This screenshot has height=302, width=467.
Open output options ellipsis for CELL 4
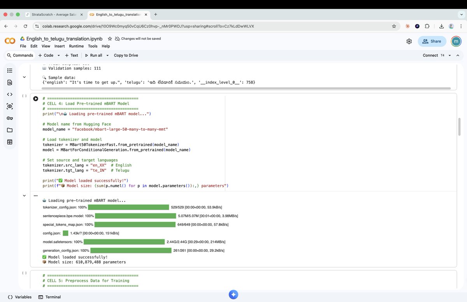[x=36, y=196]
